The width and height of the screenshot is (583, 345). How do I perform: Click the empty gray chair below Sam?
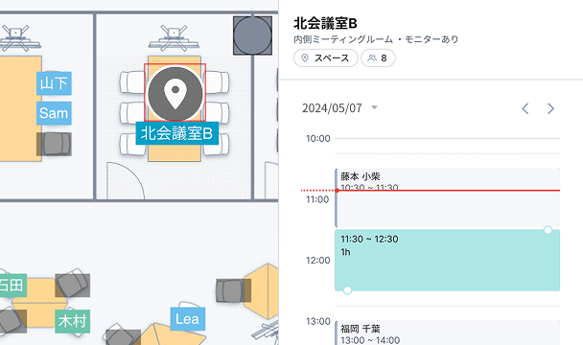point(54,144)
